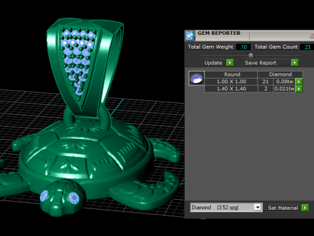Click the Save Report button
This screenshot has width=314, height=236.
(267, 63)
